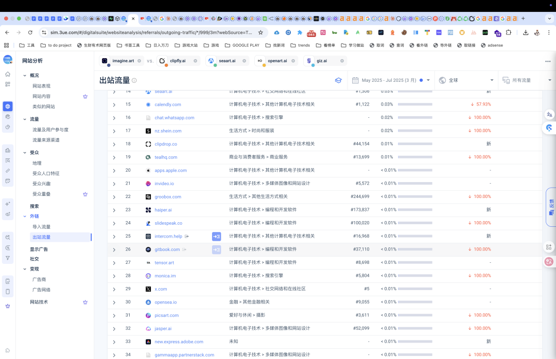Remove imagine.art from the comparison
Screen dimensions: 556x359
click(x=140, y=61)
